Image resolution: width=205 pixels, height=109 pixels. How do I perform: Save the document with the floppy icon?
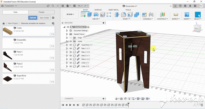tap(74, 6)
